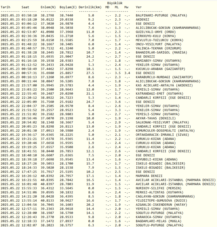Click time 03:06:12 in the list
Image resolution: width=217 pixels, height=227 pixels.
(x=29, y=24)
